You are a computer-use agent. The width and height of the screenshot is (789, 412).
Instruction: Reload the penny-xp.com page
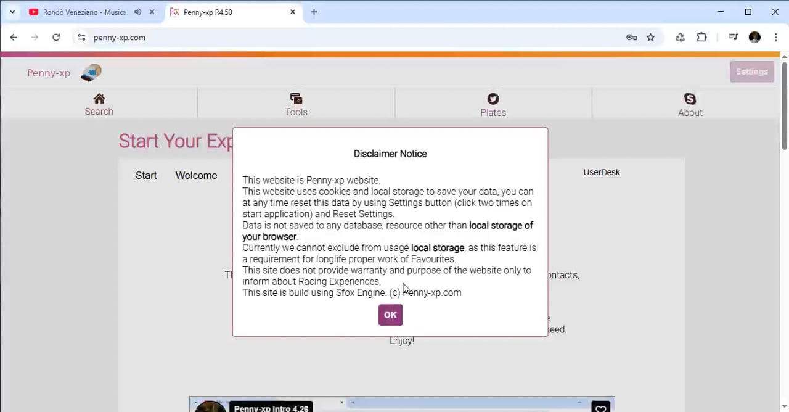(56, 37)
